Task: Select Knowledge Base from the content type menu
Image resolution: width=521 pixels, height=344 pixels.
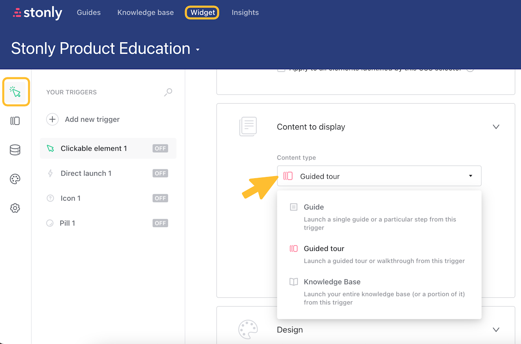Action: tap(379, 291)
